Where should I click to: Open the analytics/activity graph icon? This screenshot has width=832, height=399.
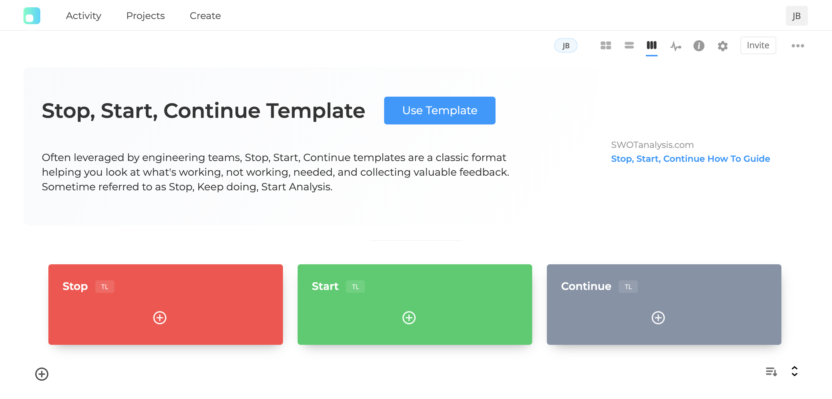click(675, 45)
